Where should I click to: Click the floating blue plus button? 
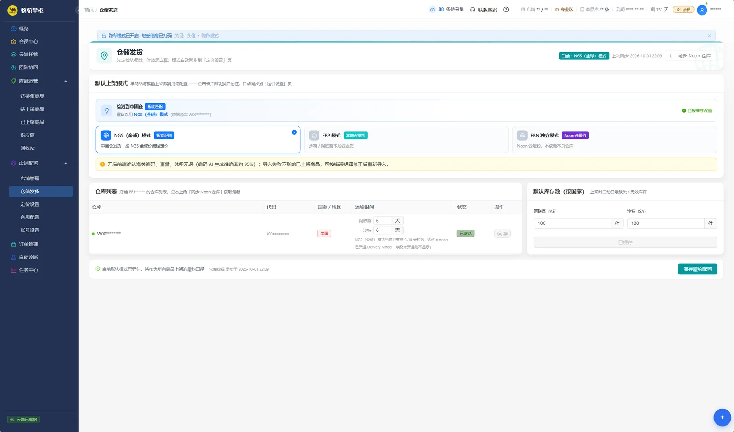point(722,417)
